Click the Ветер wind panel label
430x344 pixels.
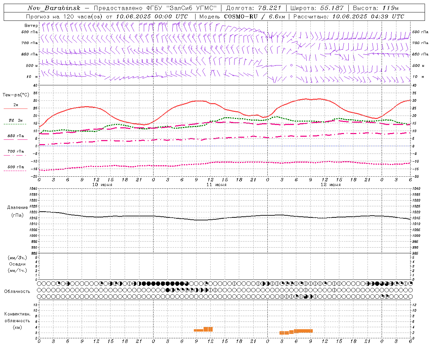(x=31, y=26)
